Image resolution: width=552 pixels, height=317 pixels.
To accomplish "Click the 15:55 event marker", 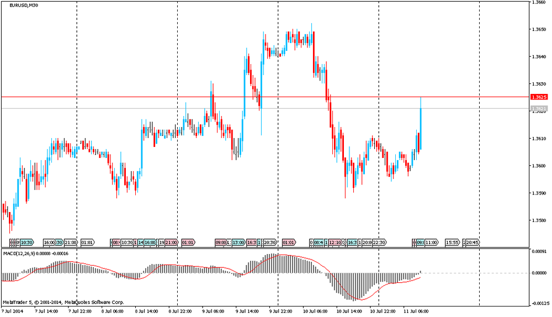I will point(452,242).
